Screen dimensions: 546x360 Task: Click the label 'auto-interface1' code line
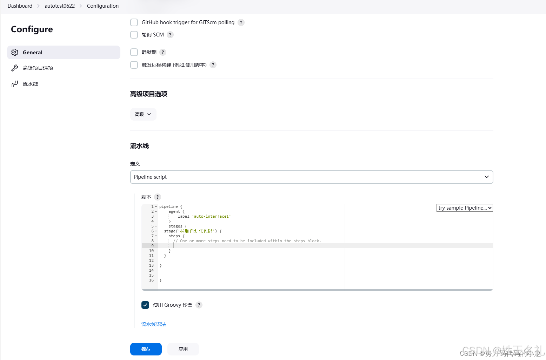coord(204,217)
